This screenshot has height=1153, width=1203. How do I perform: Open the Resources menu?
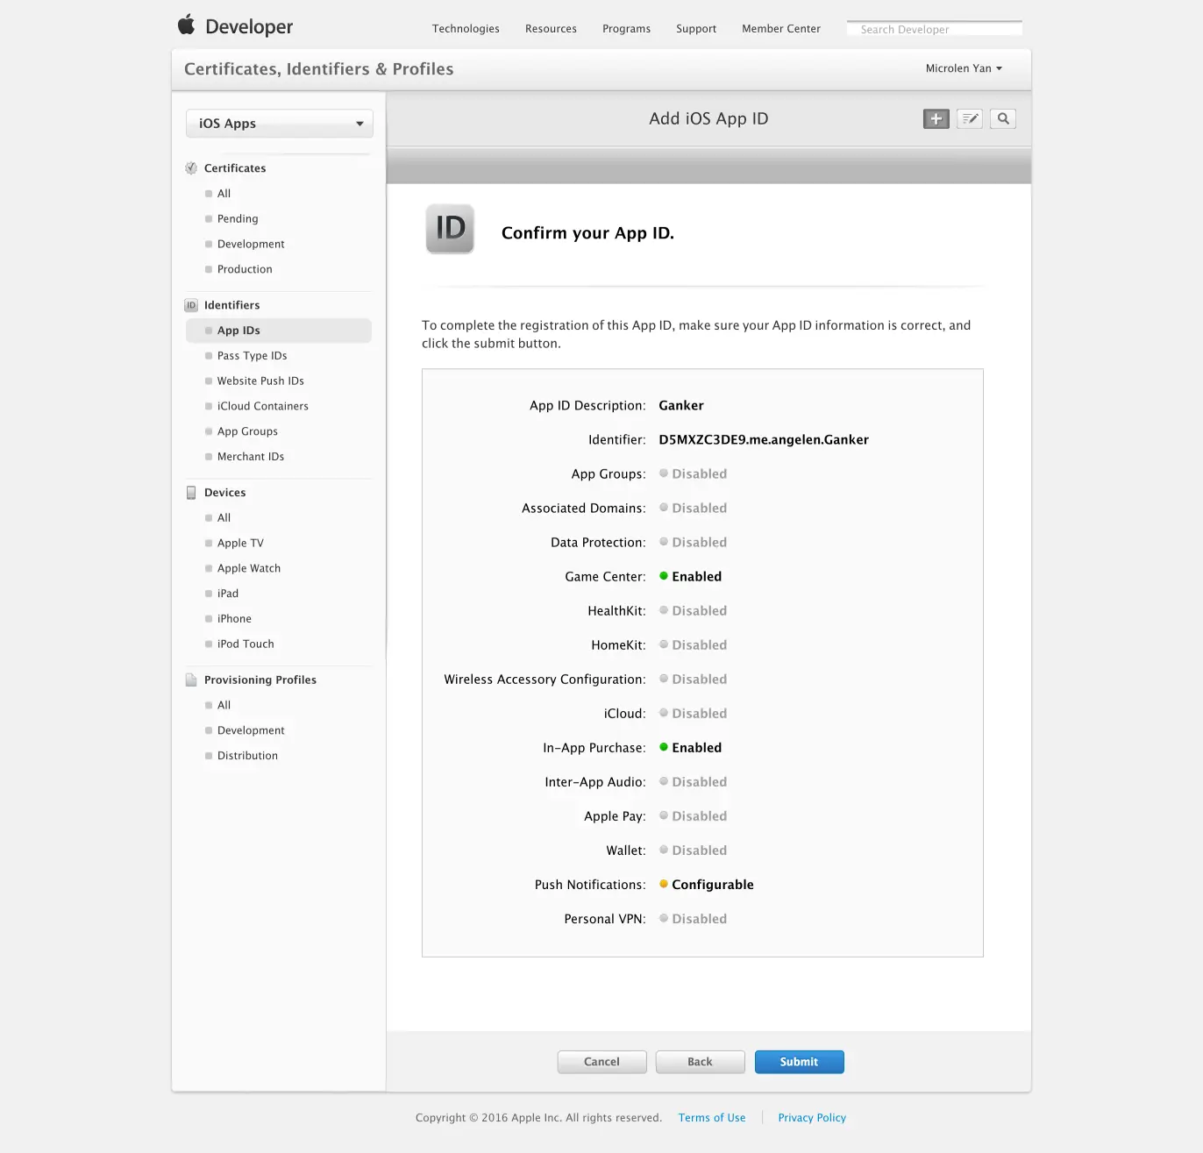551,29
